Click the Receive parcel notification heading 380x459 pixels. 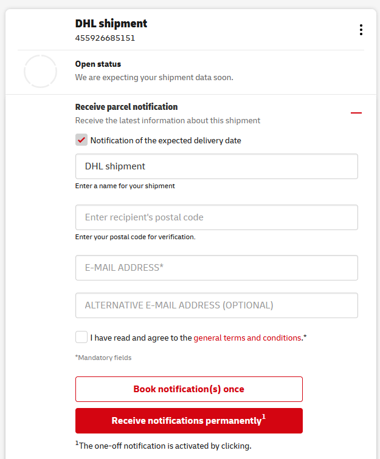(126, 107)
